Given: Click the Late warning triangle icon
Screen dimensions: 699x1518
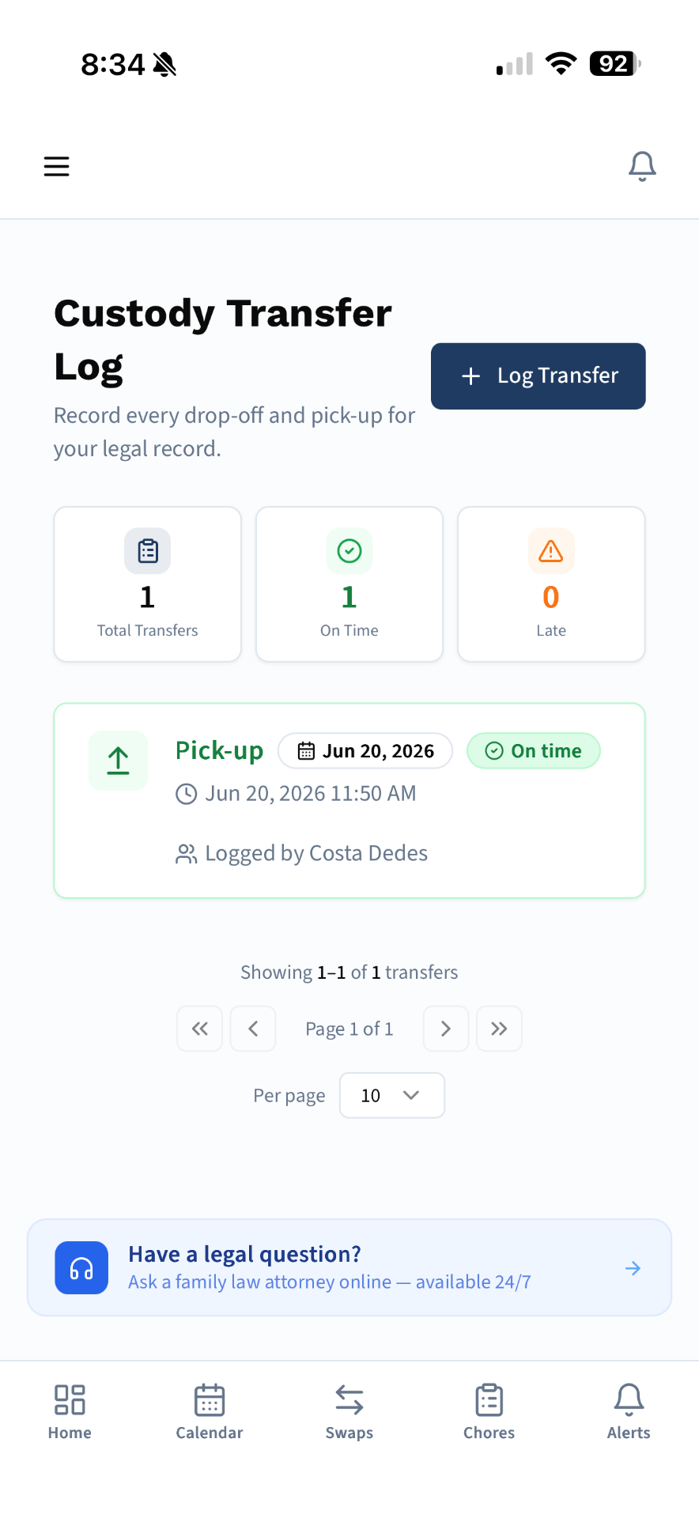Looking at the screenshot, I should (551, 551).
